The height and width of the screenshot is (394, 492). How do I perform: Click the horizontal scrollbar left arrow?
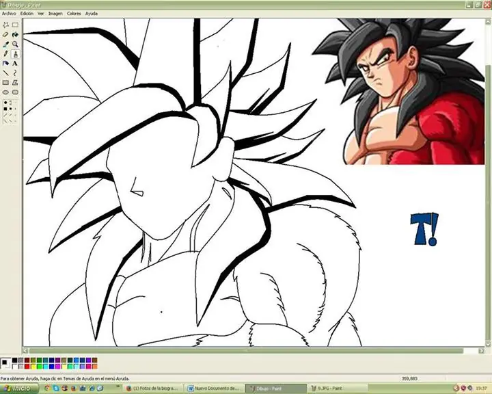coord(26,351)
